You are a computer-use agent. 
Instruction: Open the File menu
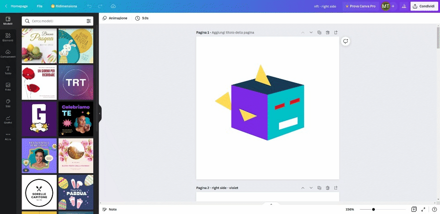pyautogui.click(x=40, y=7)
